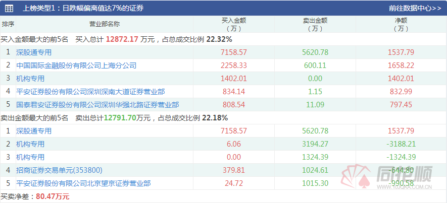
Task: Click the 买卖净差 value 80.47万元
Action: tap(53, 196)
